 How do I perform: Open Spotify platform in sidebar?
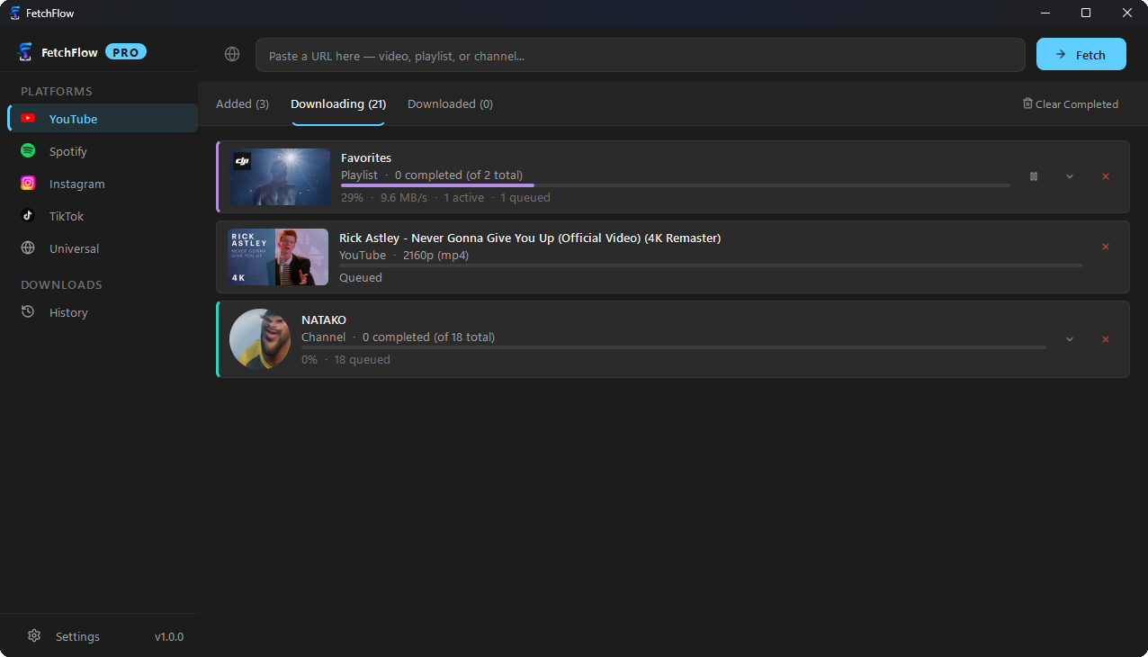tap(103, 150)
